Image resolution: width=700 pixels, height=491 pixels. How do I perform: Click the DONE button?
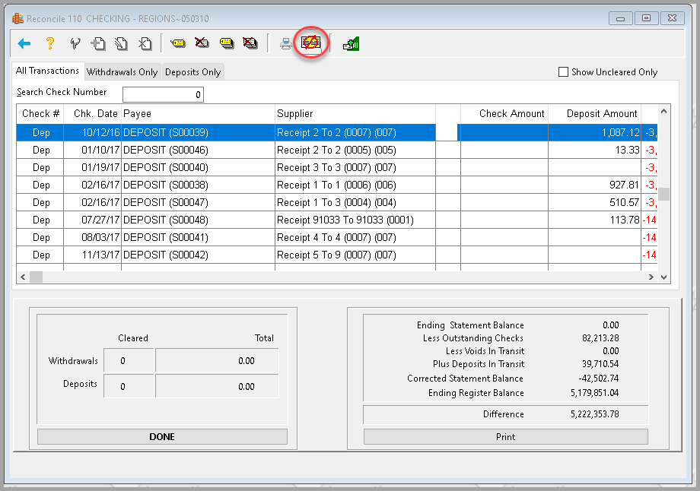[x=162, y=436]
